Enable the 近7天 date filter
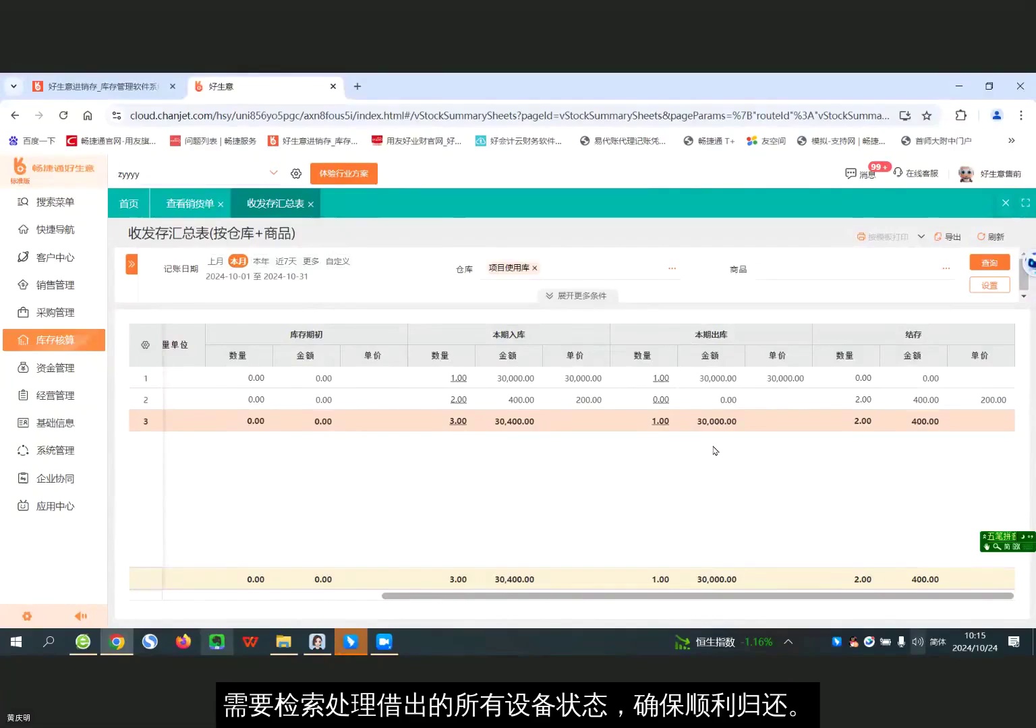 [x=285, y=261]
